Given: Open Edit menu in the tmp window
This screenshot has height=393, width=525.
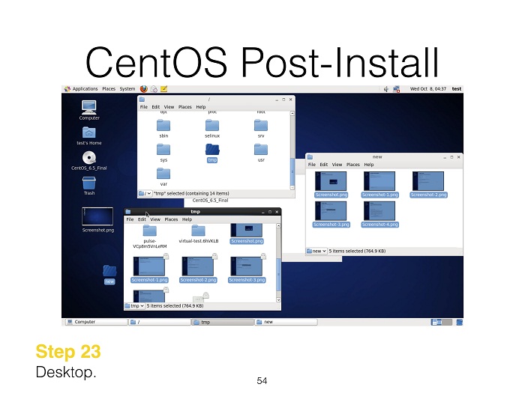Looking at the screenshot, I should (142, 219).
